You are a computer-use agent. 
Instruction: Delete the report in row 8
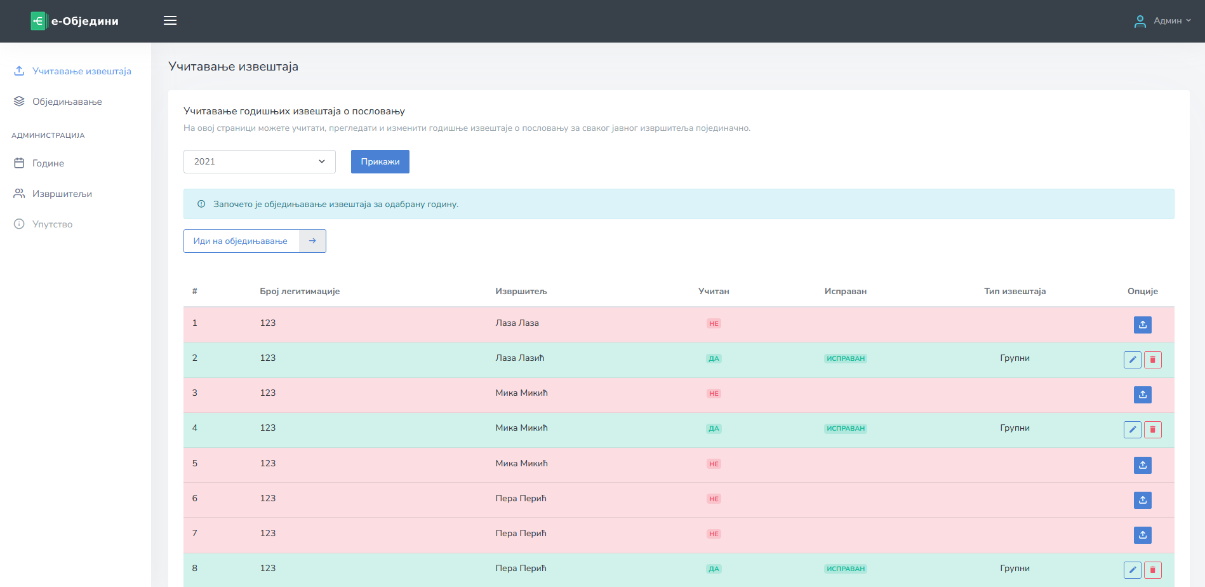tap(1152, 570)
